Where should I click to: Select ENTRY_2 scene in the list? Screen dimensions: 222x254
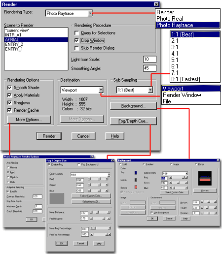pyautogui.click(x=36, y=44)
